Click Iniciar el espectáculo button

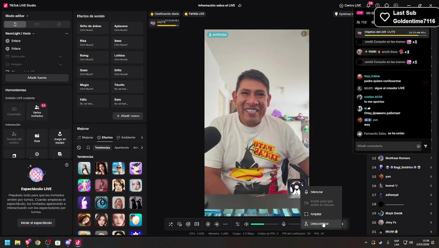coord(36,223)
